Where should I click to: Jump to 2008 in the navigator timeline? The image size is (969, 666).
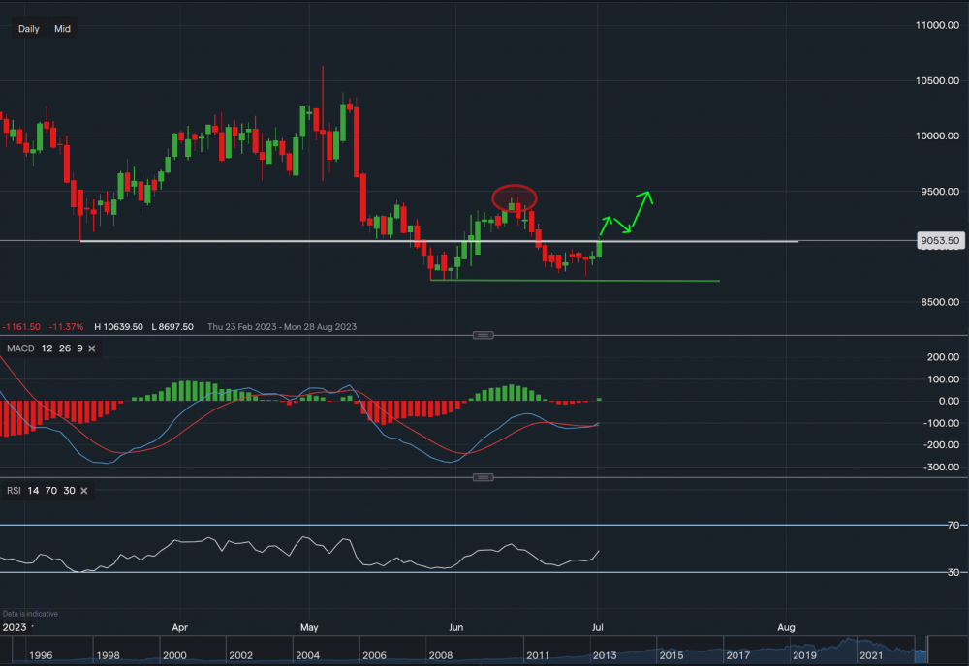pyautogui.click(x=441, y=655)
